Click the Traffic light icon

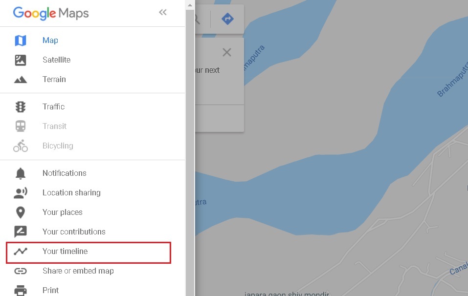coord(21,107)
